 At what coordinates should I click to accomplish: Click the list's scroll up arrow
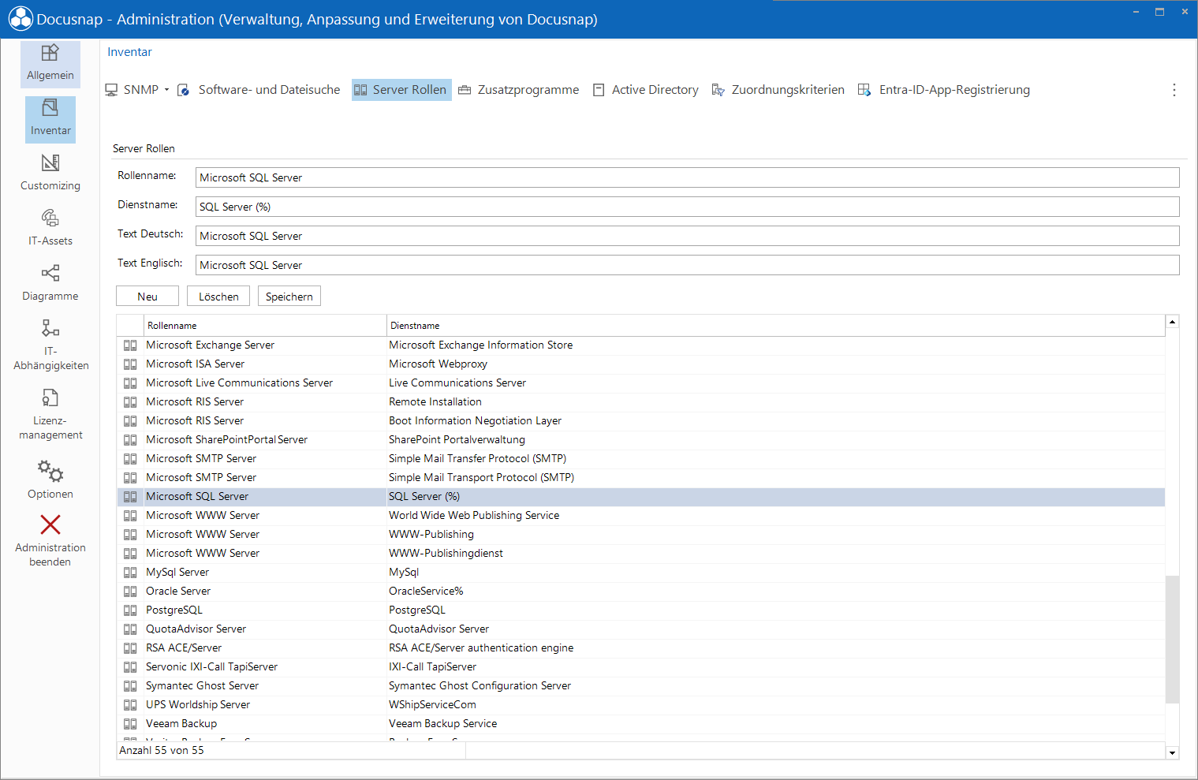(x=1173, y=322)
